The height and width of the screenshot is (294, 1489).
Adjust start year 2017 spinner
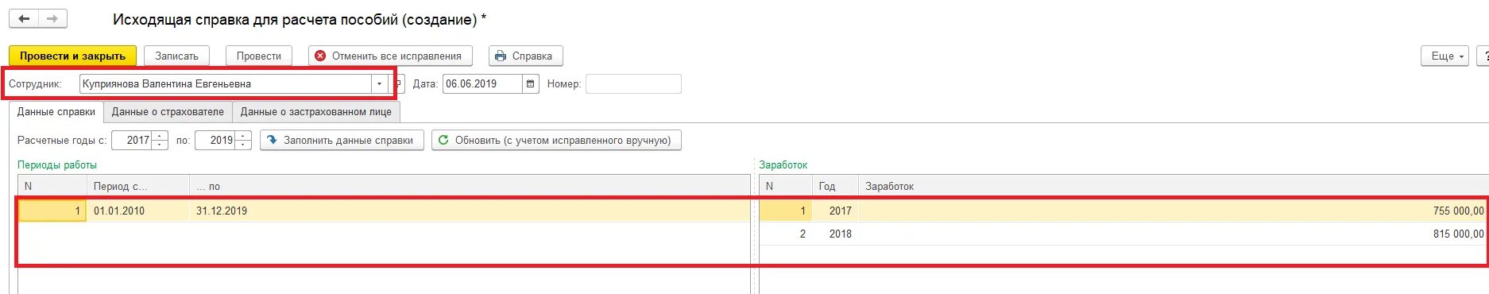(x=160, y=140)
